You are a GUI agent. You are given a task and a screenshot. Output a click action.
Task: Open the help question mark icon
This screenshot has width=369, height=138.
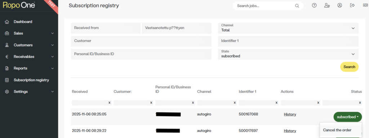[314, 5]
